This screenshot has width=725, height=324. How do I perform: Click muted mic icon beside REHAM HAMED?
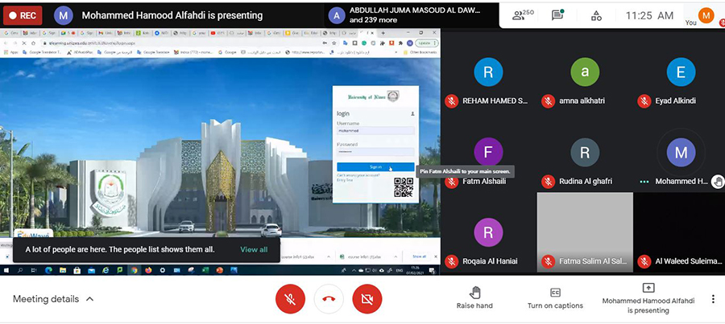tap(452, 101)
